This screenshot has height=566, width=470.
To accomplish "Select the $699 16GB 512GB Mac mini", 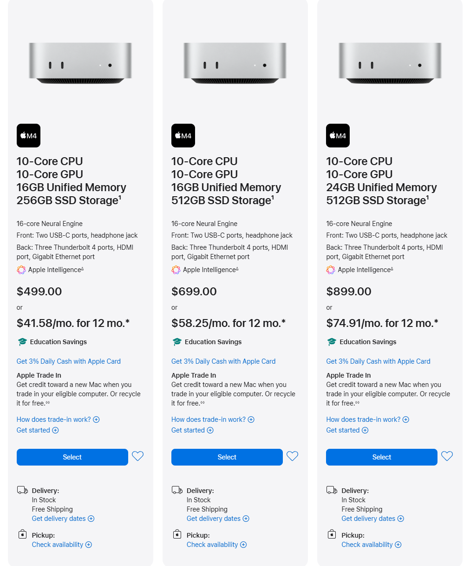I will pos(227,457).
